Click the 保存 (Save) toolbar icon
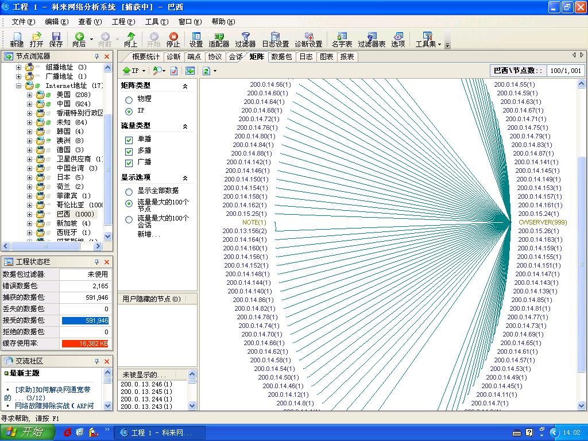The height and width of the screenshot is (441, 588). (x=56, y=39)
